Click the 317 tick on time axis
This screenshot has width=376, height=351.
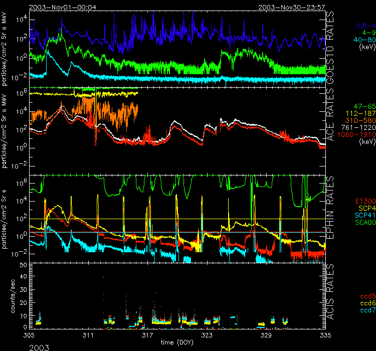147,334
